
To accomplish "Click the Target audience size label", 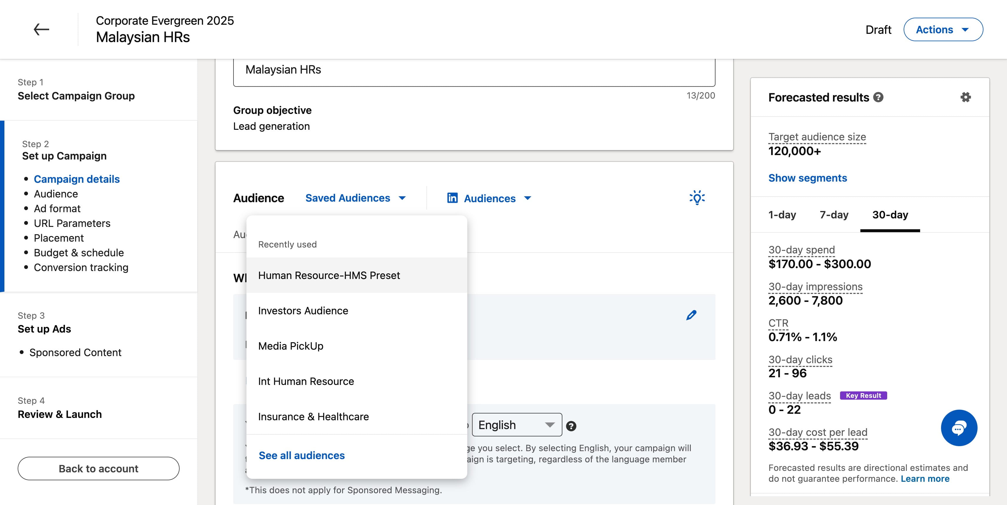I will click(817, 137).
